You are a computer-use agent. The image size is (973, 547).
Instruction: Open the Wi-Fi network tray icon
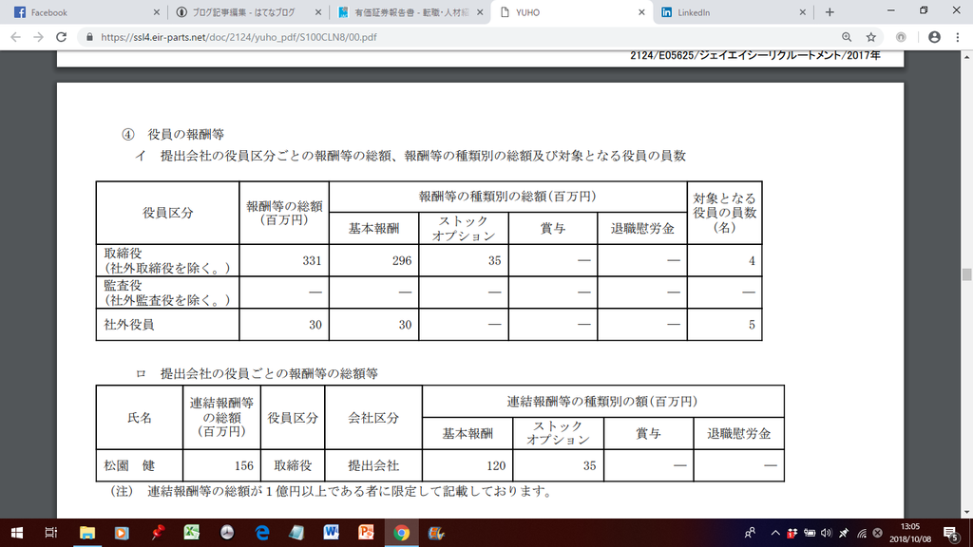[x=861, y=533]
